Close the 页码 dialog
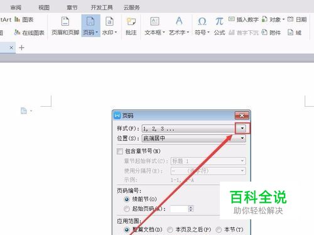 tap(242, 116)
